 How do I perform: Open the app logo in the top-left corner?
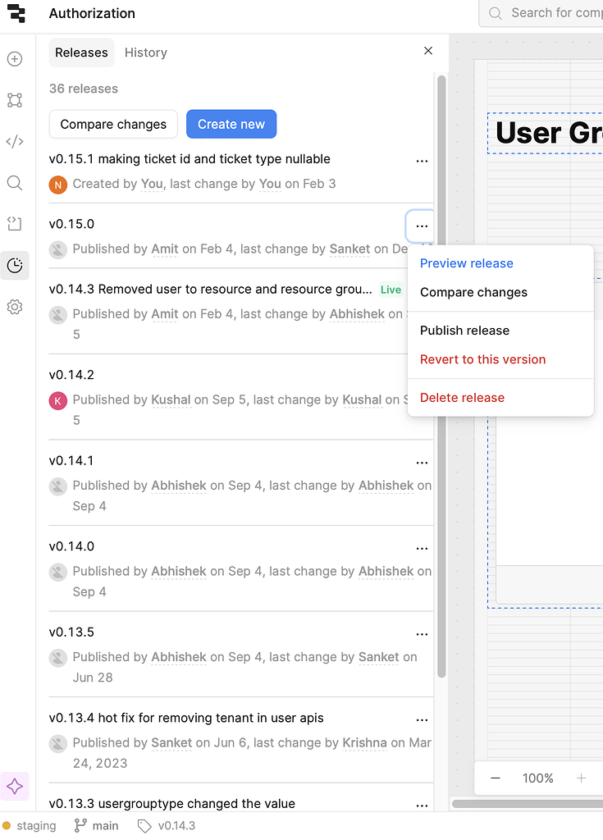tap(16, 14)
